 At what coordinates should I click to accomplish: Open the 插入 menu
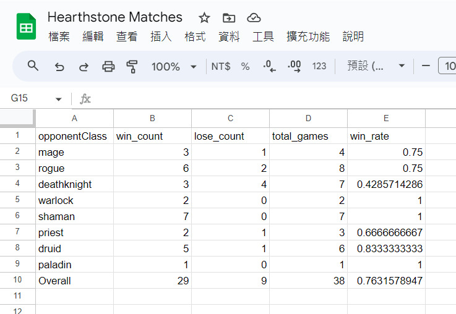coord(161,37)
